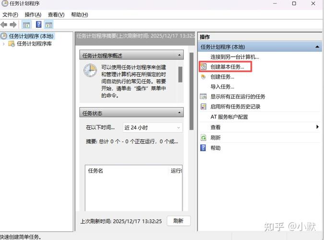The image size is (324, 240).
Task: Open the 查看(V) menu
Action: [x=56, y=15]
